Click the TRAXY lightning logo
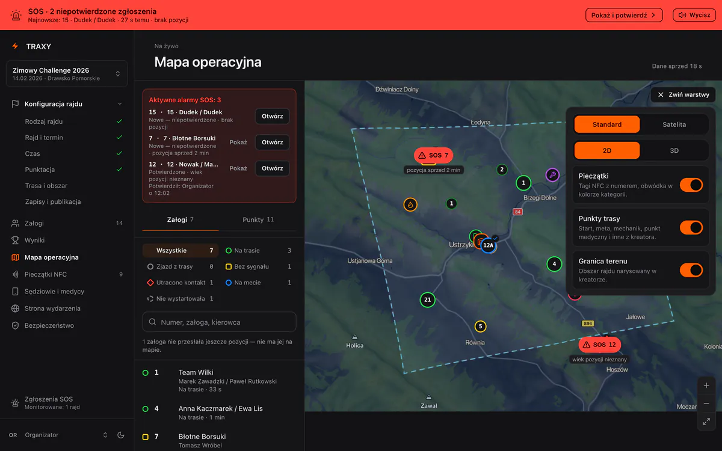Image resolution: width=722 pixels, height=451 pixels. tap(15, 46)
